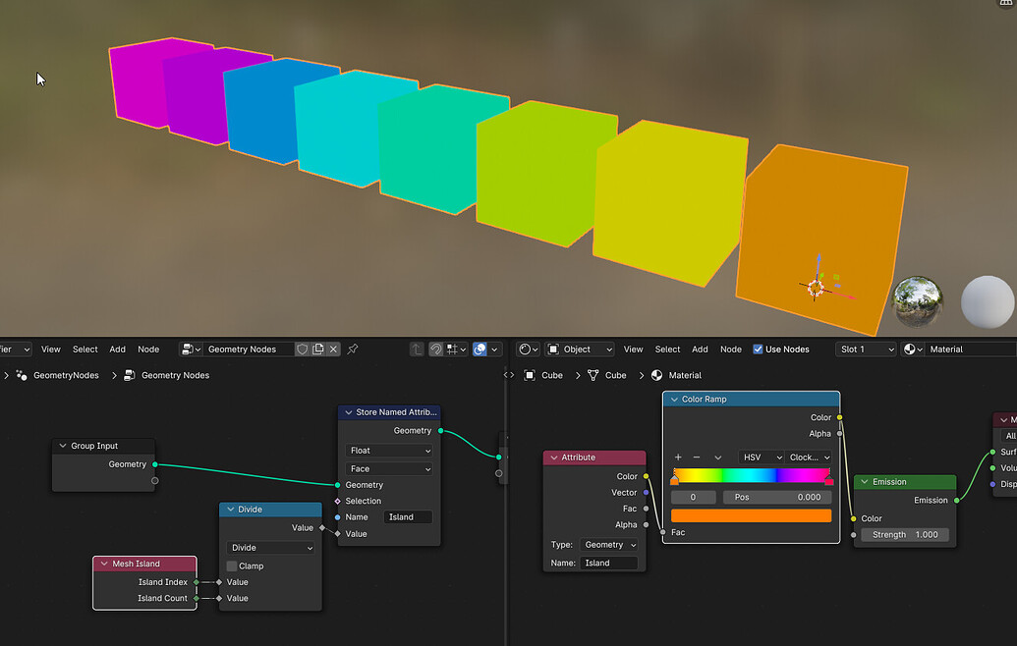Screen dimensions: 1017x646
Task: Collapse the Divide node
Action: tap(230, 510)
